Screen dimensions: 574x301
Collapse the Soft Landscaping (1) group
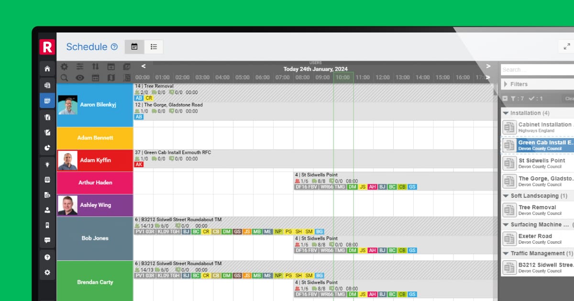506,196
